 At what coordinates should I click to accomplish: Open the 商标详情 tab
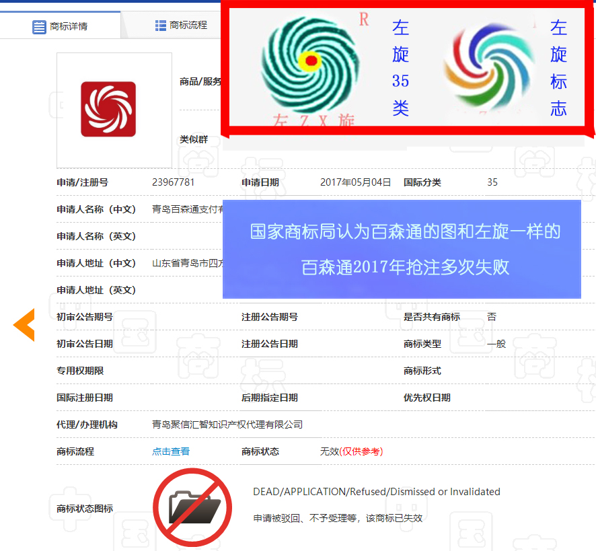click(x=60, y=26)
